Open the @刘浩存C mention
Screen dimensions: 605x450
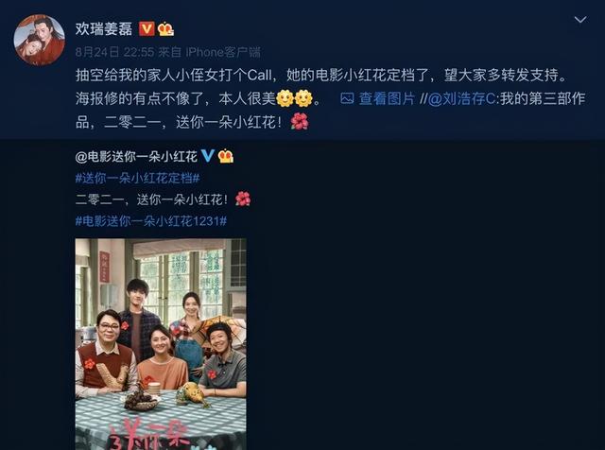(462, 99)
